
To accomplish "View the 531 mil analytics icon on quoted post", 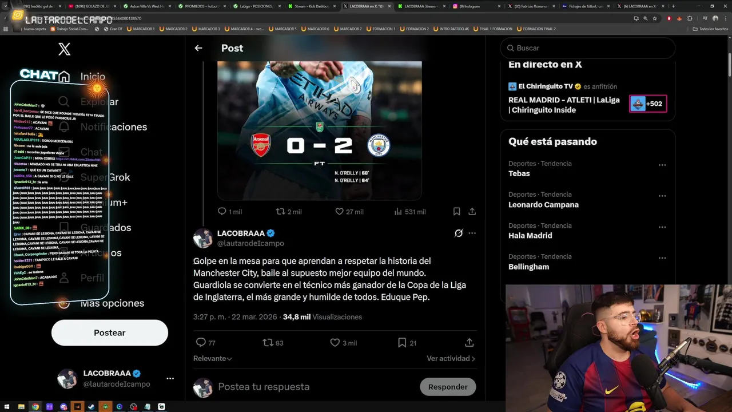I will 398,212.
